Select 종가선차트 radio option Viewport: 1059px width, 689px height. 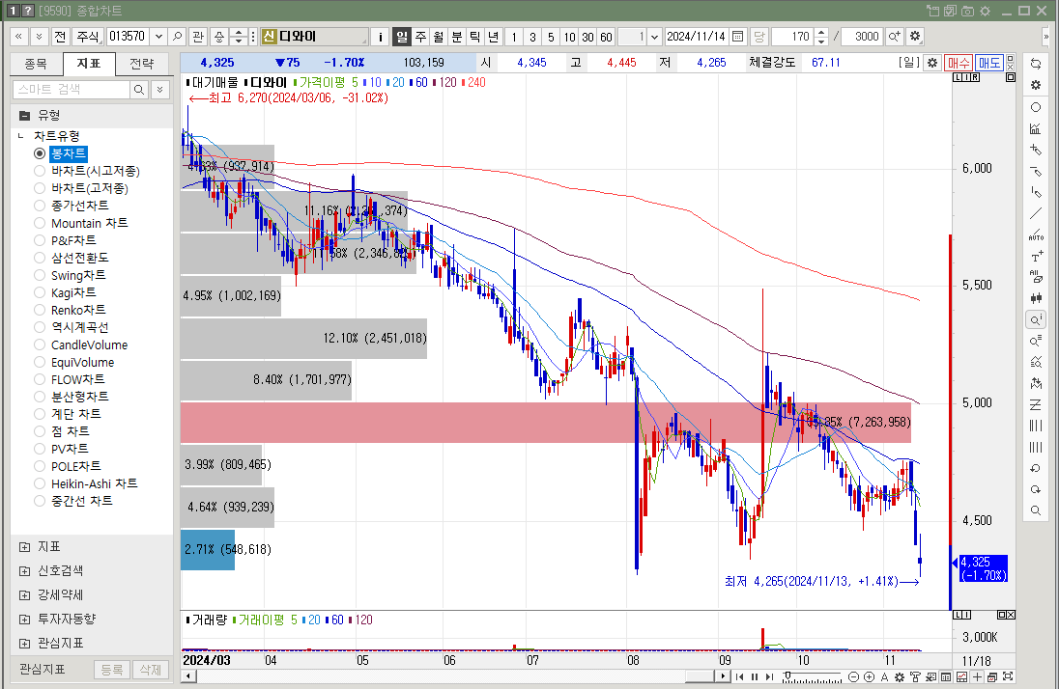(x=40, y=206)
